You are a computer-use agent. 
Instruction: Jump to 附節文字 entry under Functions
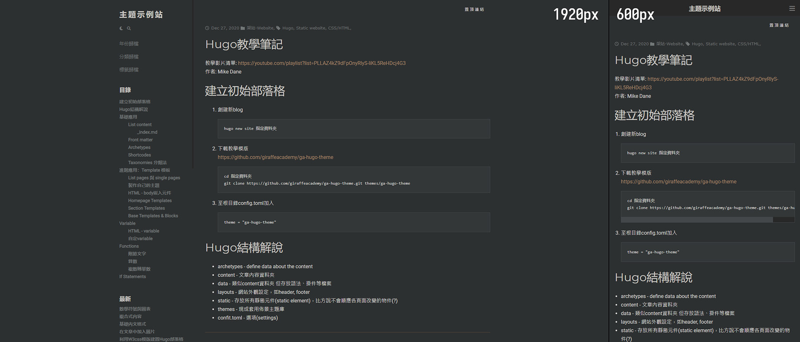click(x=137, y=254)
